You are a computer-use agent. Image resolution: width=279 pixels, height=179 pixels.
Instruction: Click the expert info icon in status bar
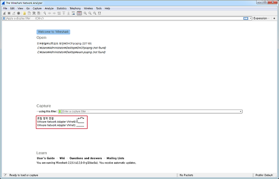coord(5,175)
